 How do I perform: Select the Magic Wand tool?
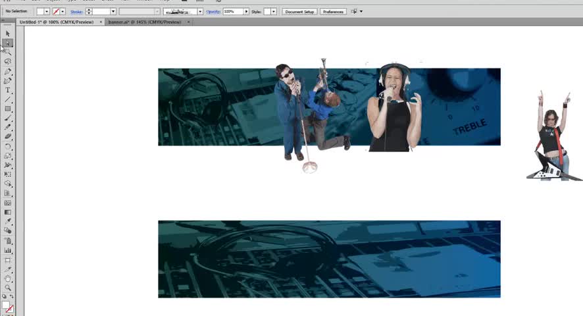tap(8, 53)
